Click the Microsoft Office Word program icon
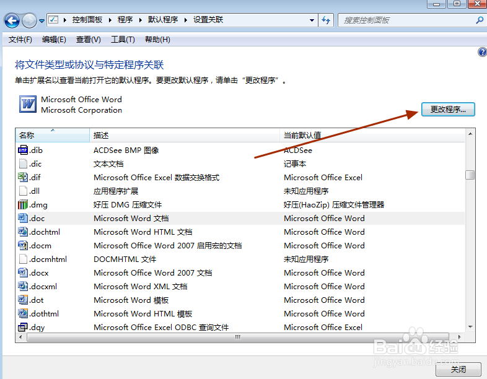The height and width of the screenshot is (379, 487). [x=28, y=104]
